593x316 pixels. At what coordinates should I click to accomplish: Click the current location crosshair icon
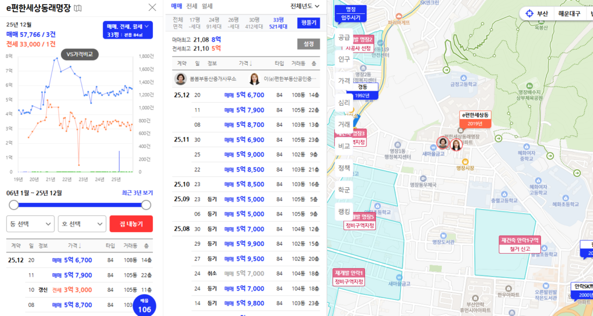[529, 14]
